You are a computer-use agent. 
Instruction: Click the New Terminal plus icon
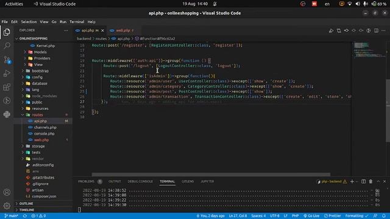[352, 181]
